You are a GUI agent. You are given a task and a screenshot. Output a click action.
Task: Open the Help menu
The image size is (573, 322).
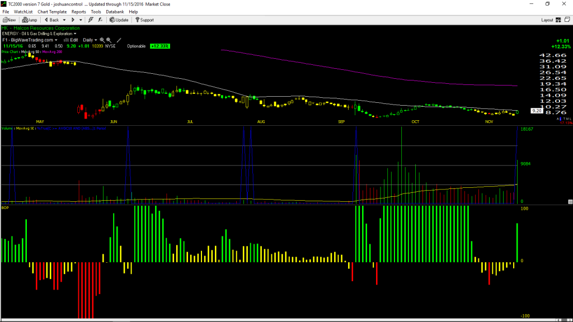[133, 12]
